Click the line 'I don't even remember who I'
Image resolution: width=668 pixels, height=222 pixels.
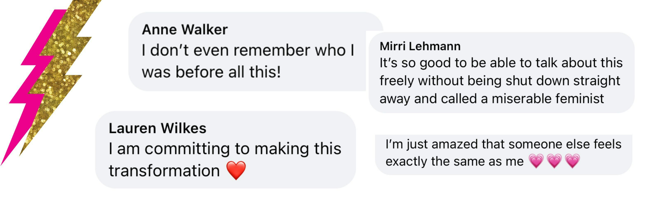248,50
